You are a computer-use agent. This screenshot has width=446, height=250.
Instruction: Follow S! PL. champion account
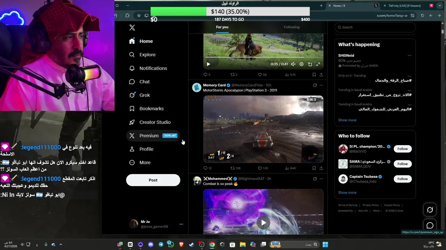coord(402,149)
